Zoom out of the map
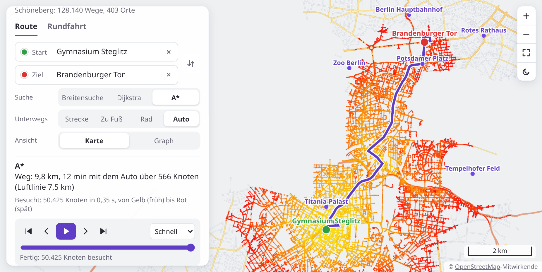 526,34
